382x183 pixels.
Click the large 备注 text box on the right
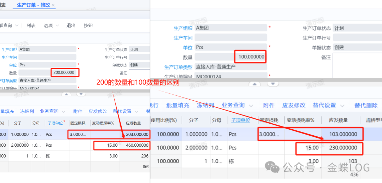[357, 65]
